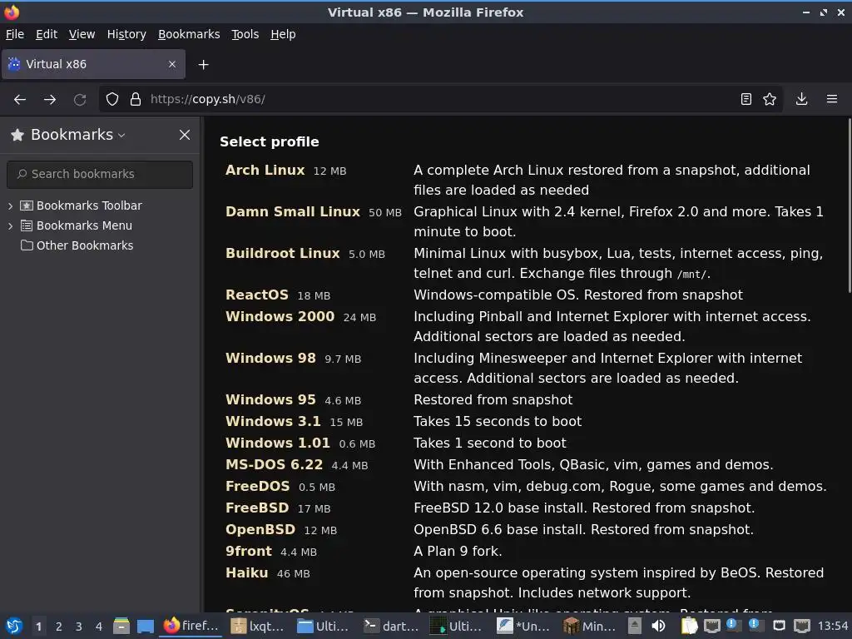Expand the Bookmarks Toolbar folder

click(x=10, y=206)
